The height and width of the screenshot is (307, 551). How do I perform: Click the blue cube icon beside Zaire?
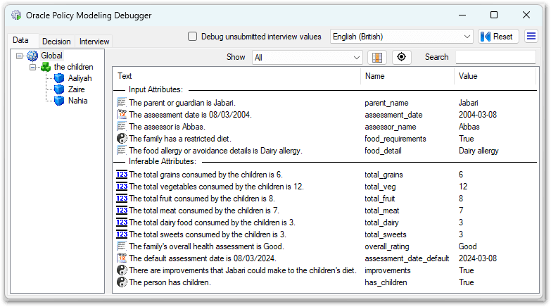click(x=59, y=89)
